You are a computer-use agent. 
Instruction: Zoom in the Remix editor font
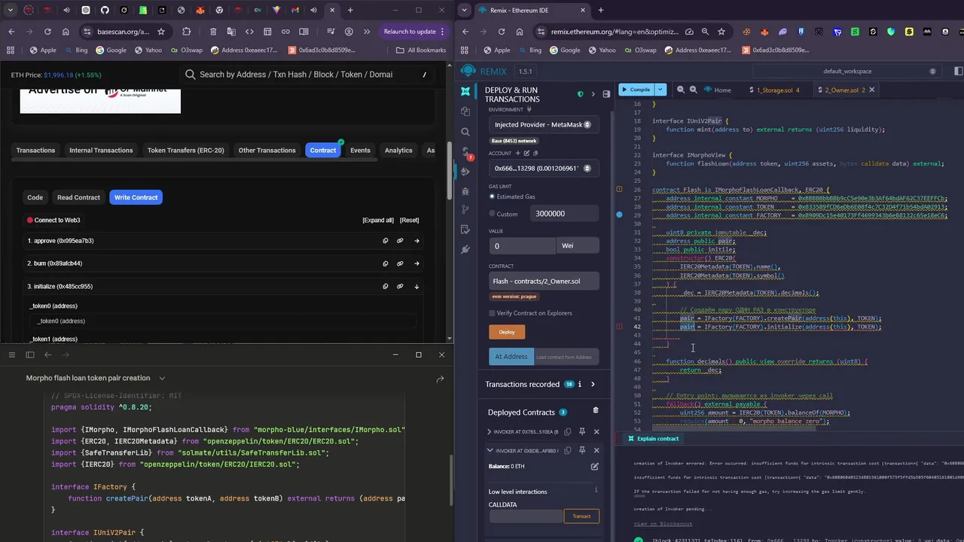(694, 90)
